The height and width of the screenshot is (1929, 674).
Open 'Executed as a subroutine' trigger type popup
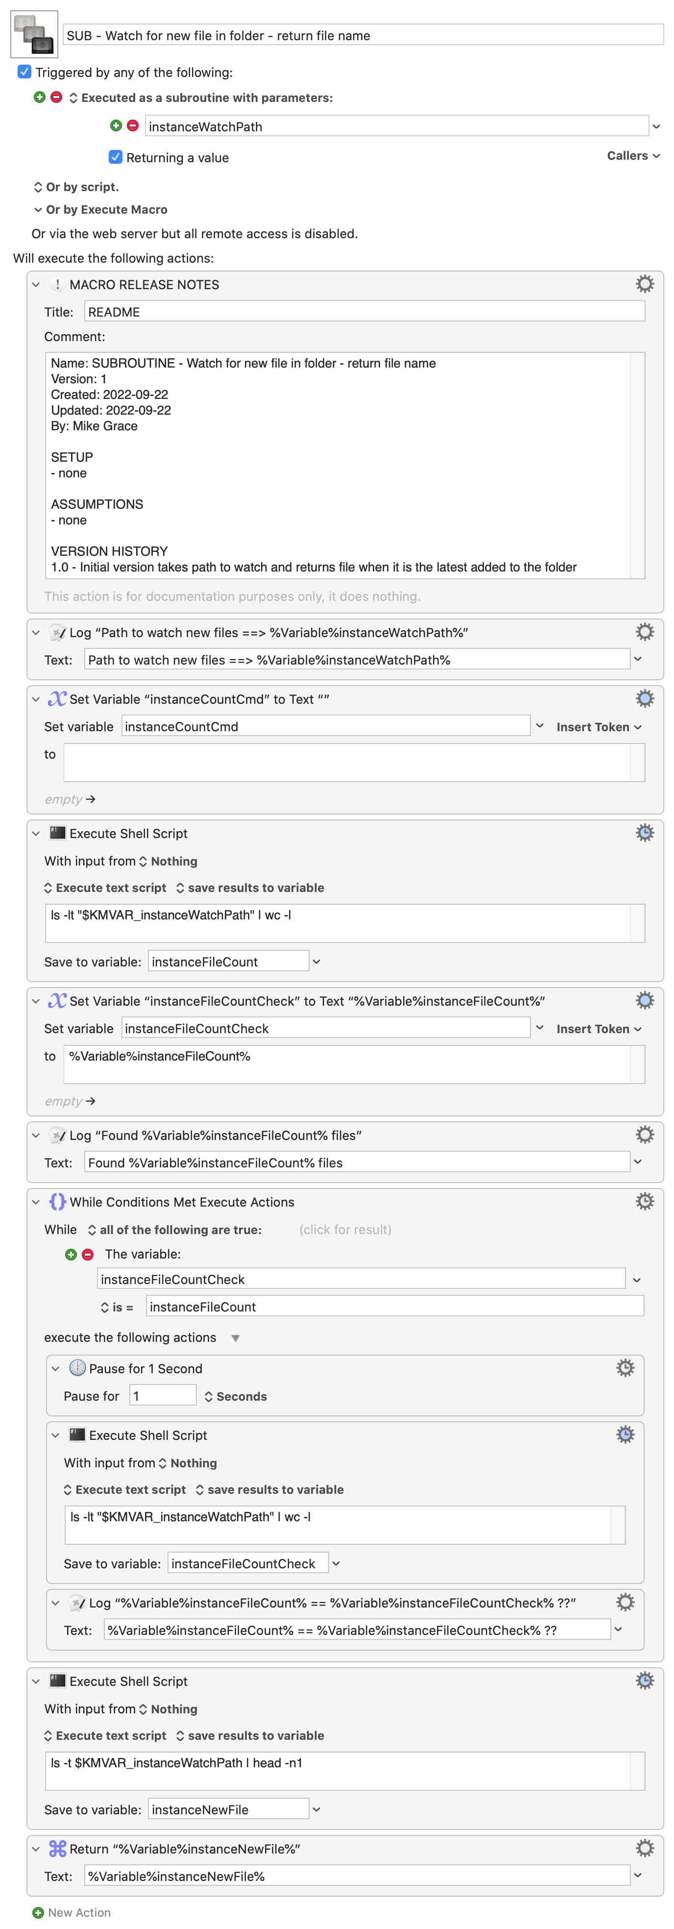point(200,98)
